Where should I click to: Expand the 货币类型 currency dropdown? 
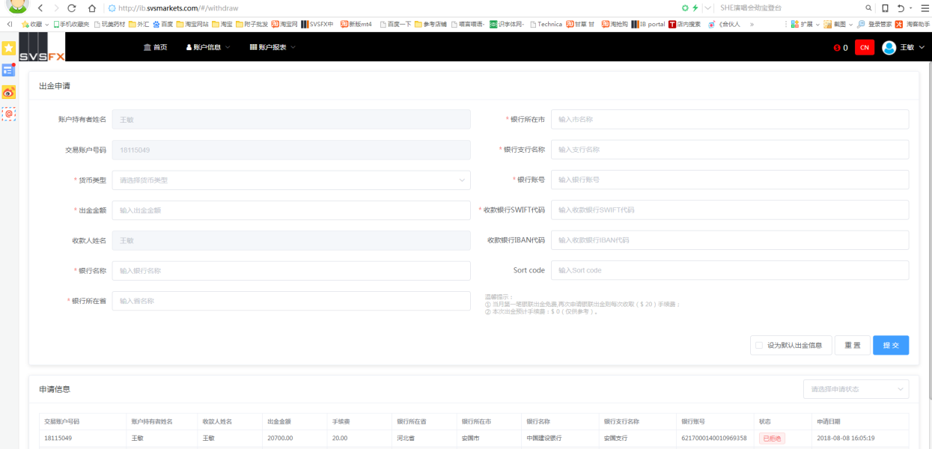point(291,180)
